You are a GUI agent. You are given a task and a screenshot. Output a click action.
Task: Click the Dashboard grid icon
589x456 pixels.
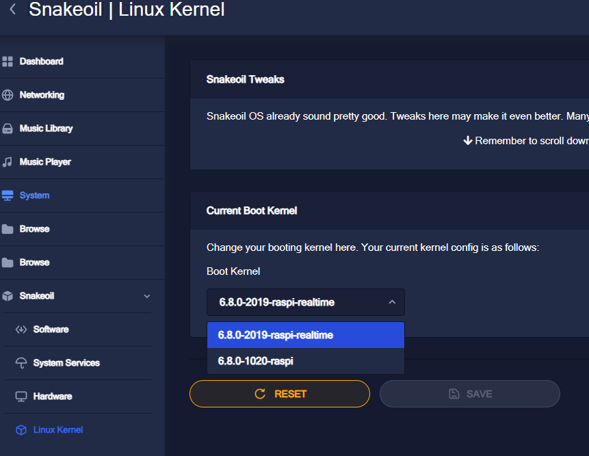tap(8, 62)
